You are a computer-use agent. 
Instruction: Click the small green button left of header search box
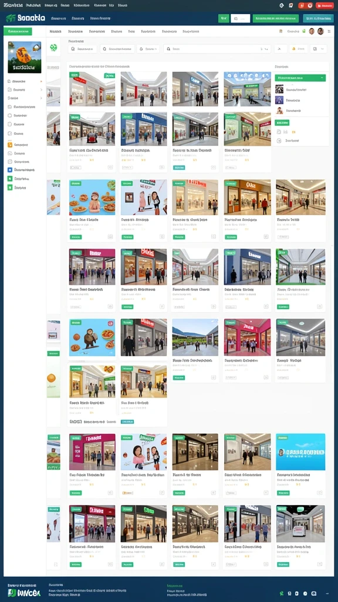(x=224, y=18)
